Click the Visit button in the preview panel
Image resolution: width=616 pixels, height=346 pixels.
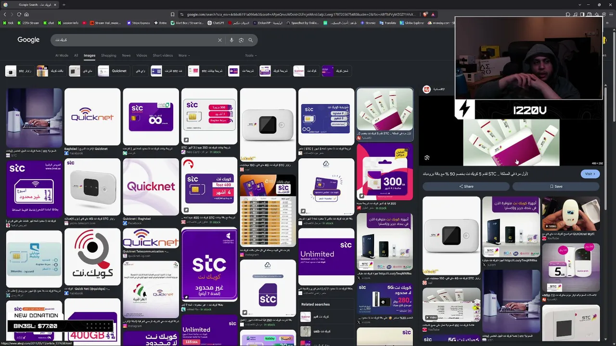(x=590, y=174)
